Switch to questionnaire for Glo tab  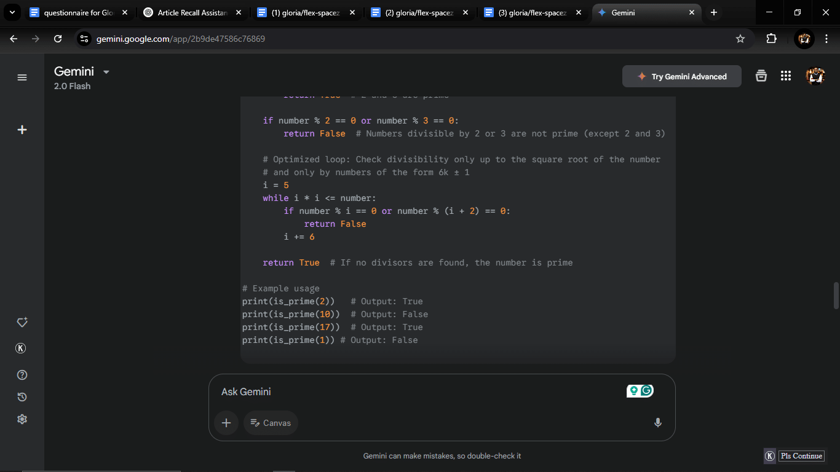(77, 12)
